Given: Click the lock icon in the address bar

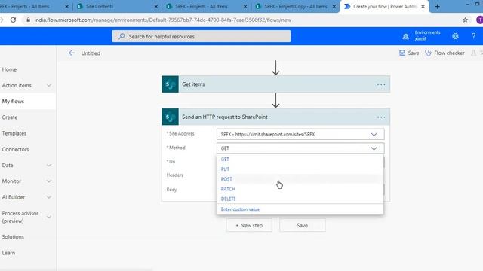Looking at the screenshot, I should [28, 20].
